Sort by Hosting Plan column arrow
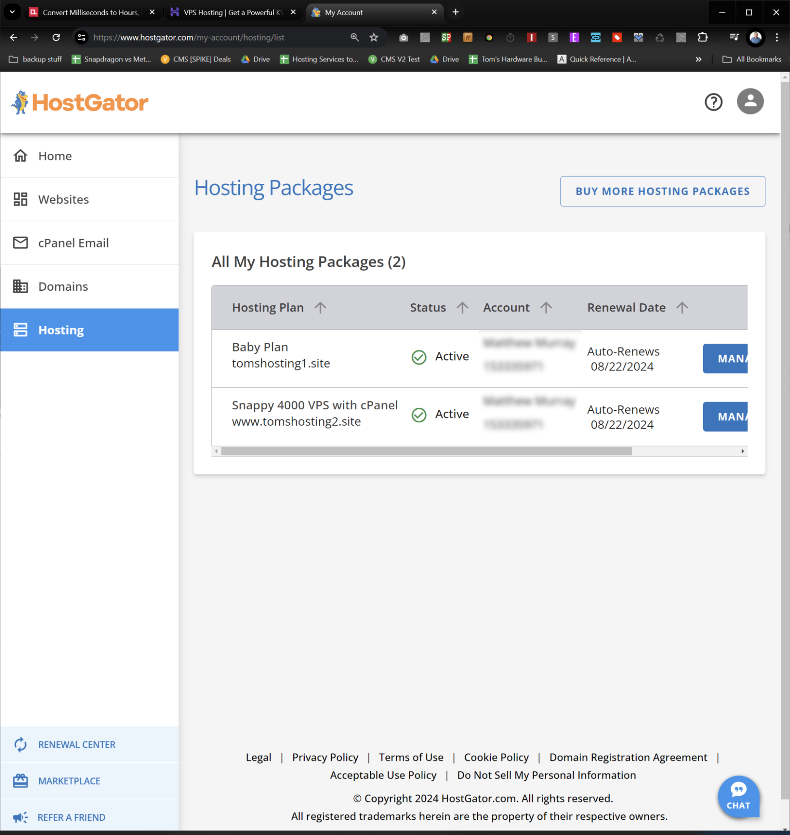 (x=321, y=308)
